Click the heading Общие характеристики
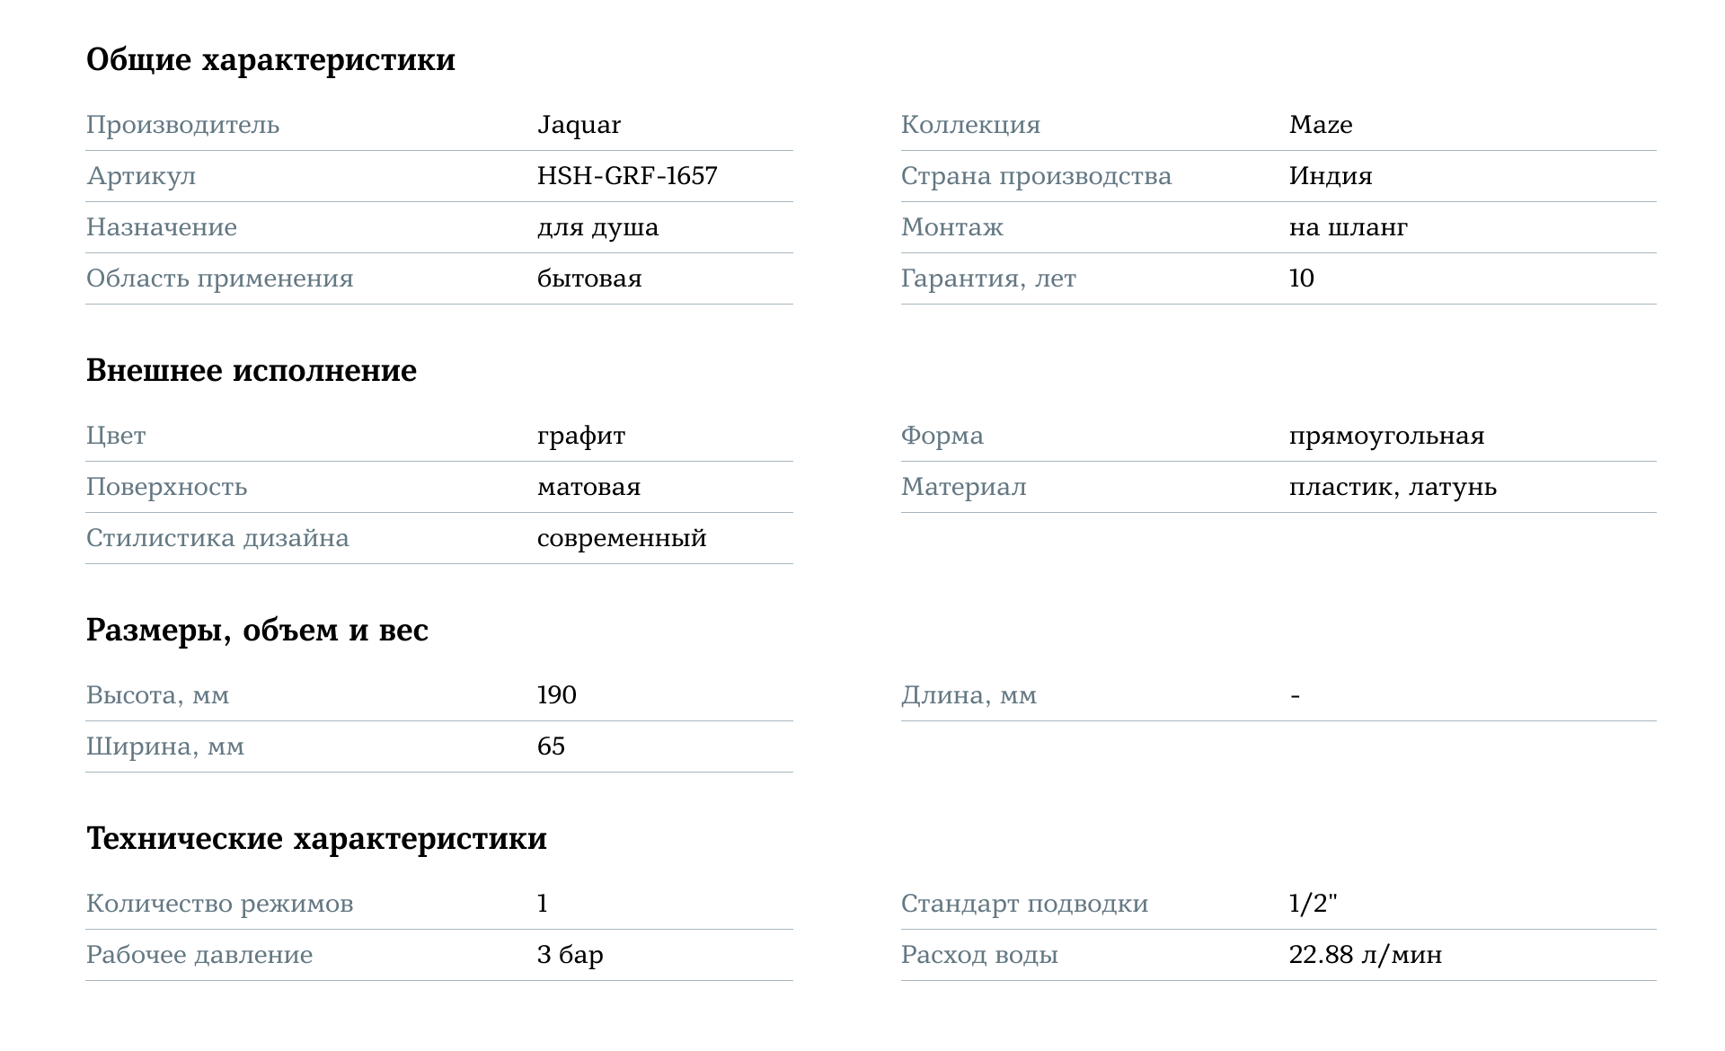Image resolution: width=1725 pixels, height=1051 pixels. pyautogui.click(x=270, y=60)
